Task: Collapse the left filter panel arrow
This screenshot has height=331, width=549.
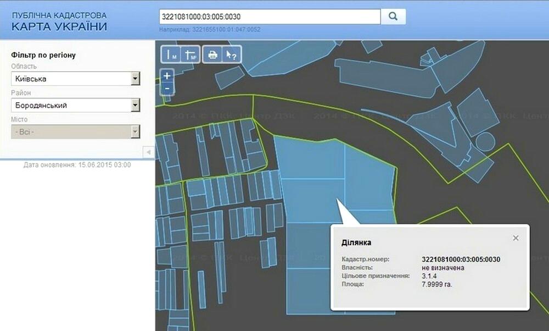Action: coord(148,152)
